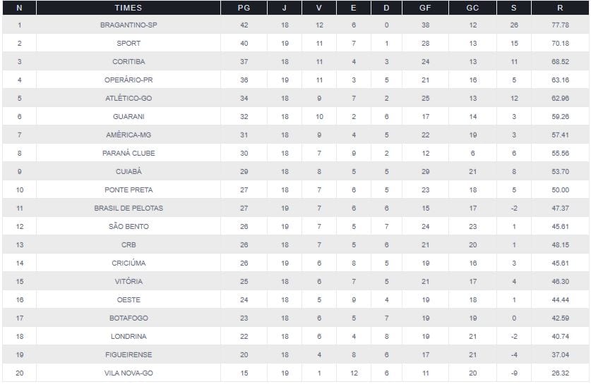Select the BRAGANTINO-SP team name
591x384 pixels.
(x=128, y=25)
